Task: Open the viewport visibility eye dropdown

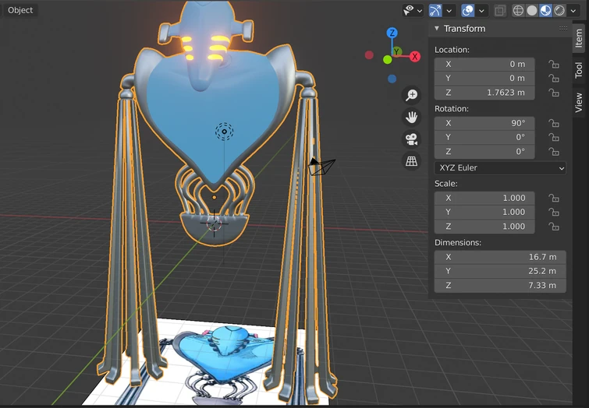Action: (x=413, y=10)
